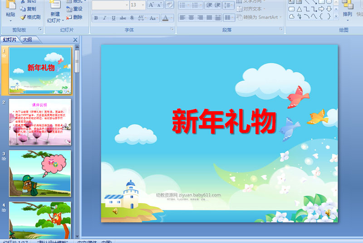
Task: Open the font size 13 combo box
Action: pos(137,5)
